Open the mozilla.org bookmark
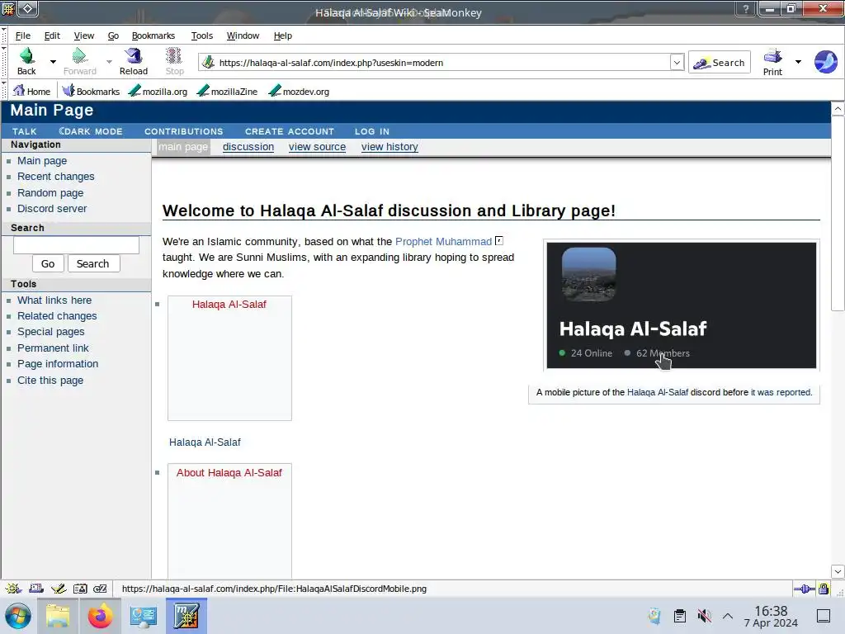The height and width of the screenshot is (634, 845). click(158, 91)
